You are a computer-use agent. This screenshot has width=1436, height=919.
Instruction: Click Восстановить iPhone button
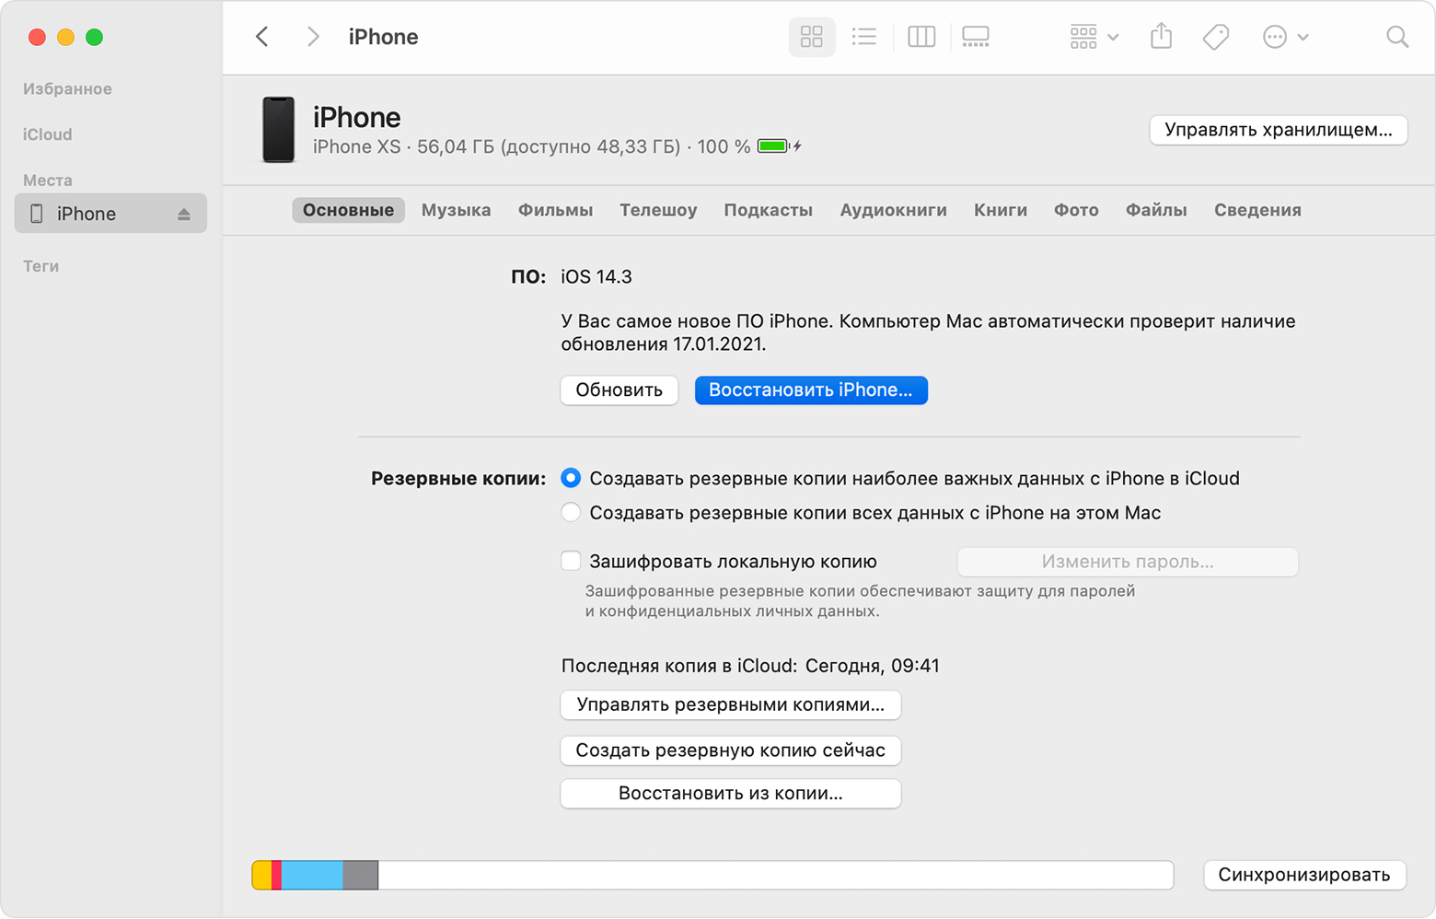tap(811, 390)
